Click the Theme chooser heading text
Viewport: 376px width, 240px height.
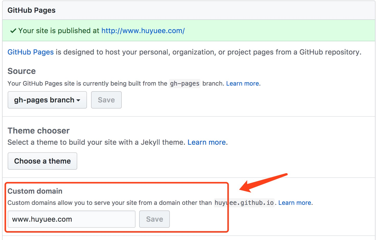pos(39,131)
